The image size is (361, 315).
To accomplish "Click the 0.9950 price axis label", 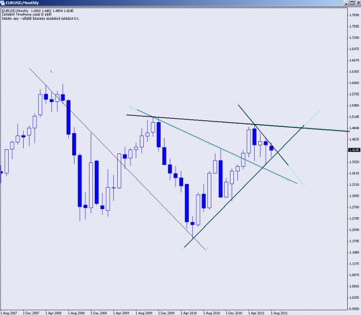I will pos(355,309).
